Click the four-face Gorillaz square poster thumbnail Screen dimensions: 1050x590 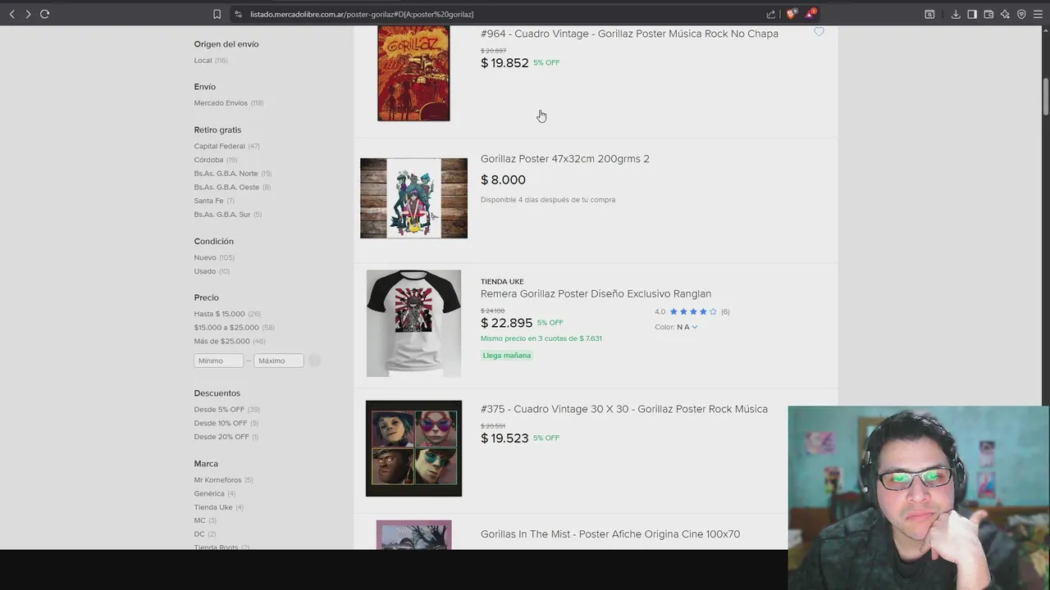pyautogui.click(x=413, y=448)
